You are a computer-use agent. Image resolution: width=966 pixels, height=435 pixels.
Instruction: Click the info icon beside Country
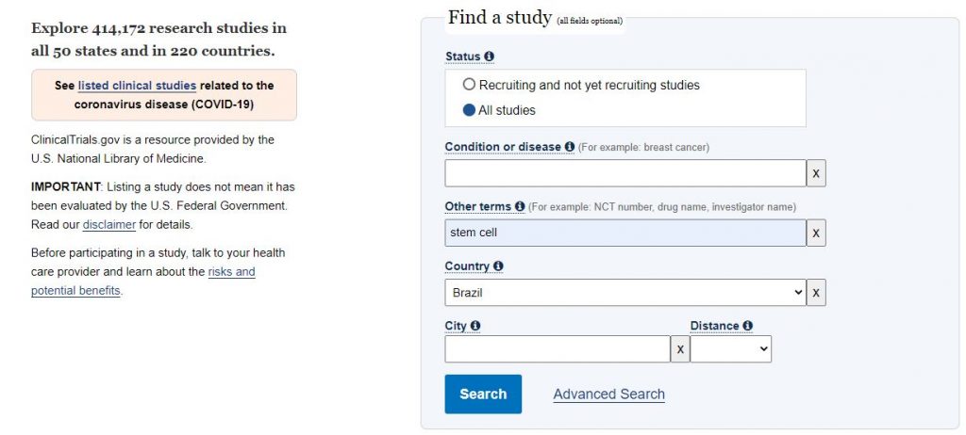point(498,266)
